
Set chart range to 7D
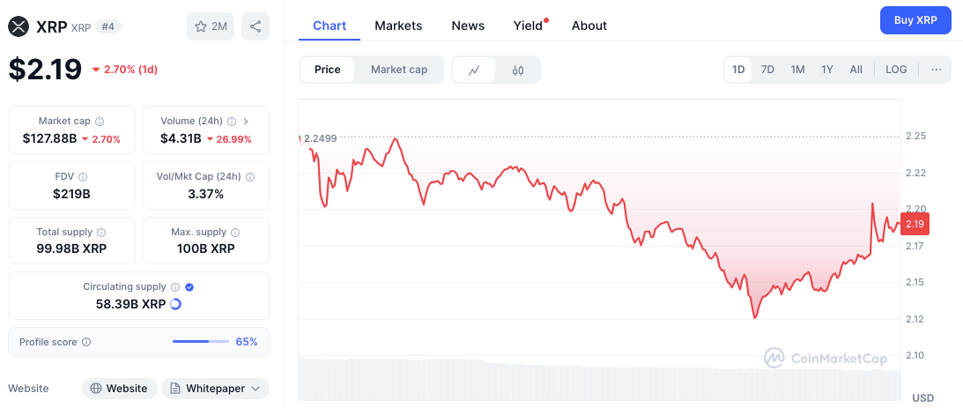[767, 70]
